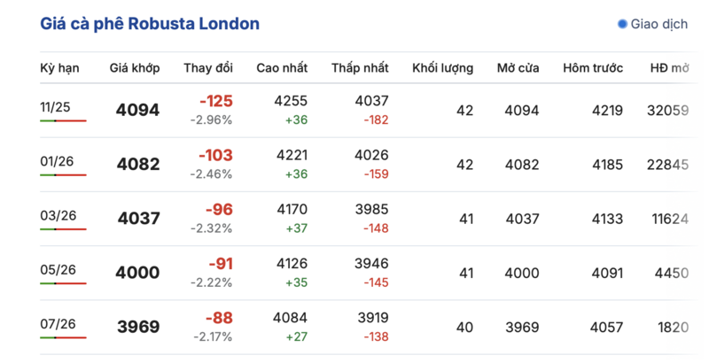Select the 11/25 contract term
The width and height of the screenshot is (709, 363).
pos(55,107)
